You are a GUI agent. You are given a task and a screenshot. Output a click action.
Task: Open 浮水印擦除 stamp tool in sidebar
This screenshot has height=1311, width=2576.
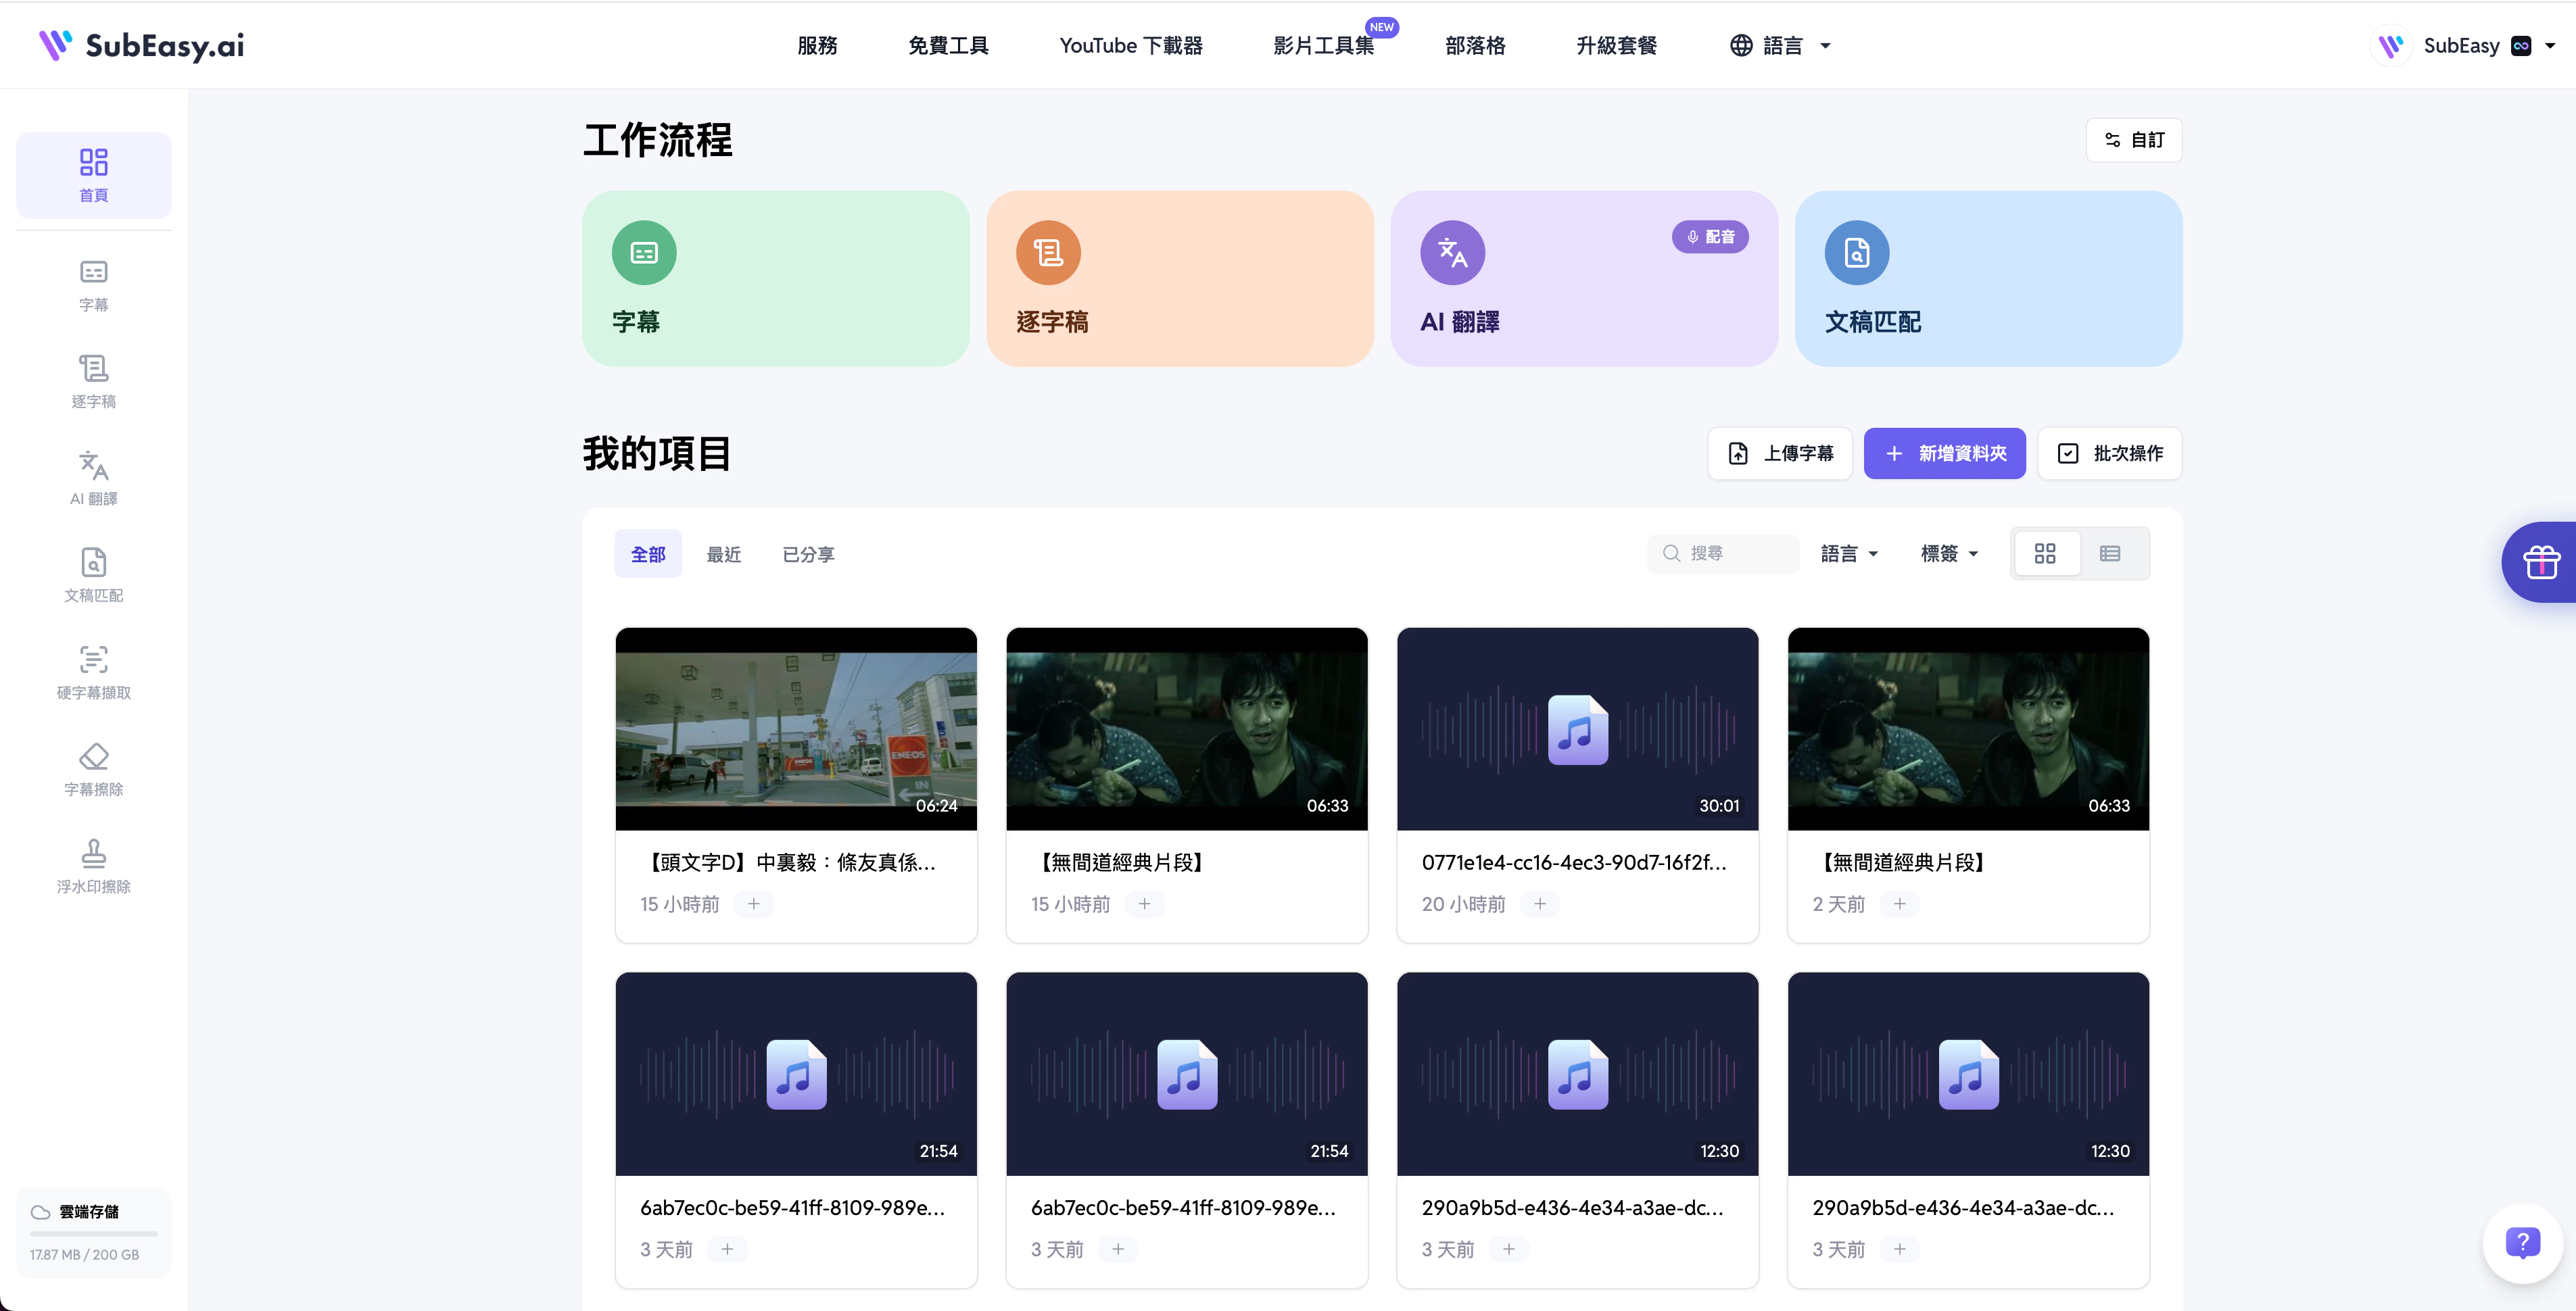[x=93, y=866]
